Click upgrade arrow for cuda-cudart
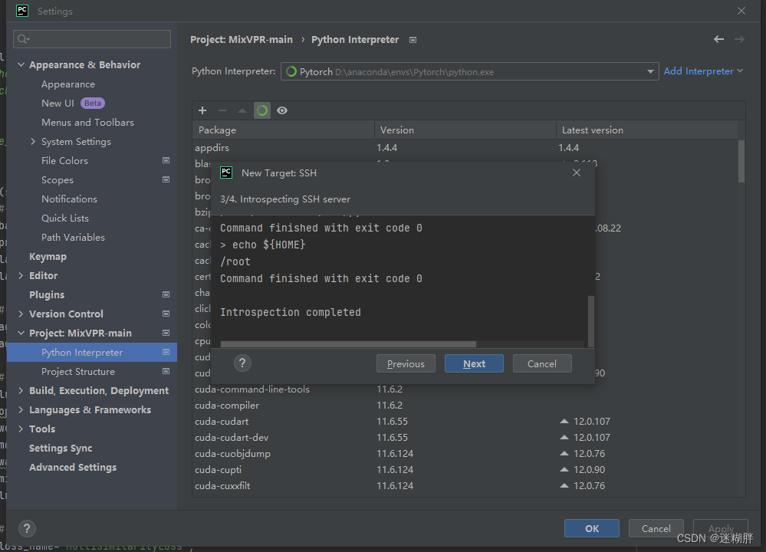Screen dimensions: 766x552 pos(564,421)
